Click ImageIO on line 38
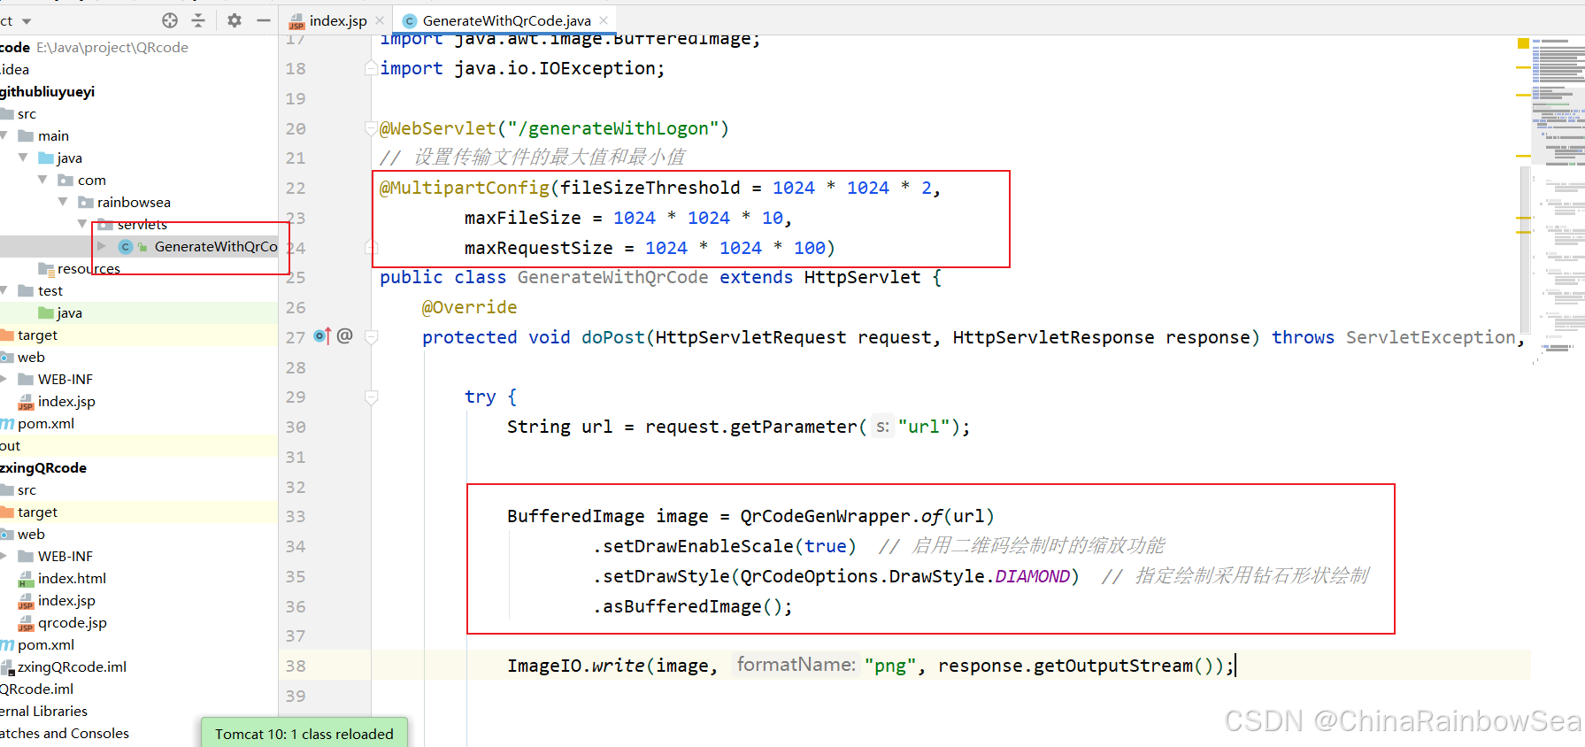 point(544,666)
